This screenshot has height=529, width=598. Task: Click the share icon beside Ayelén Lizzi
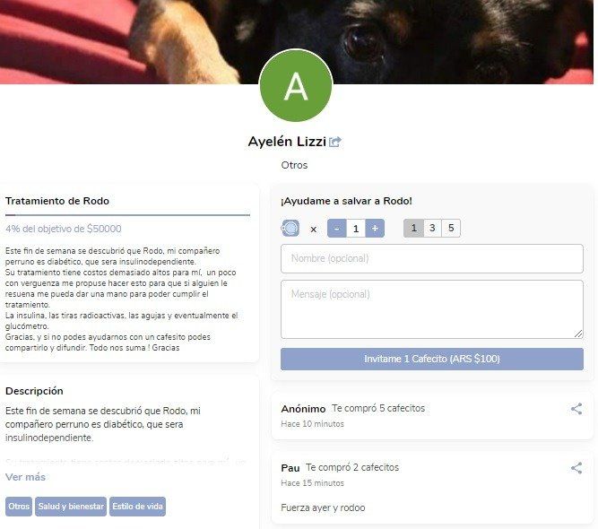pos(334,142)
